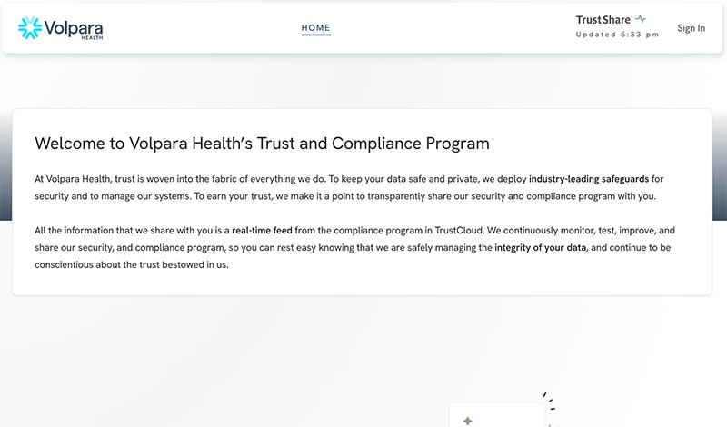
Task: Click the sparkle star icon at page bottom
Action: (467, 421)
